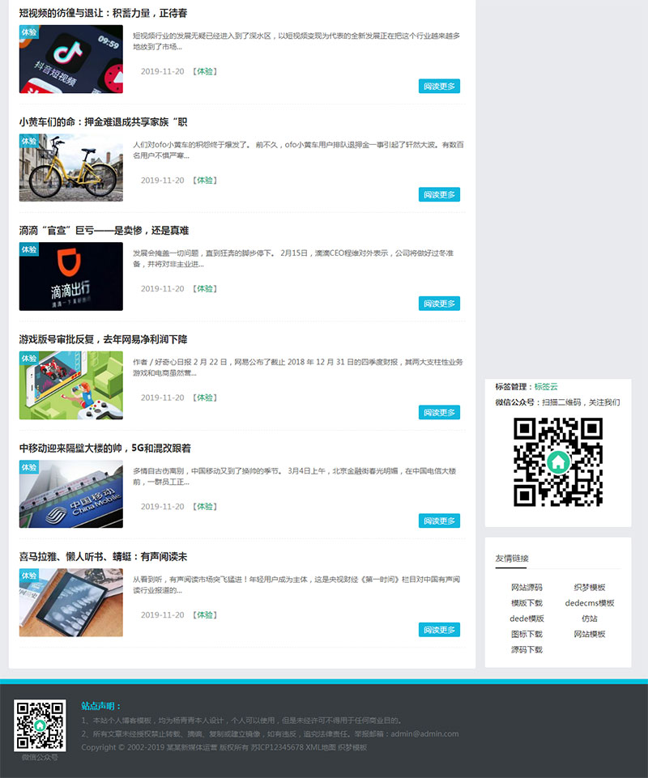This screenshot has height=778, width=648.
Task: Click the 体验 category tag under 滴滴 article
Action: (x=205, y=289)
